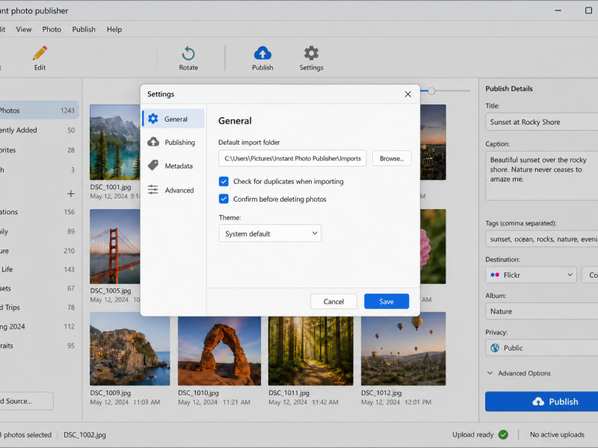The image size is (598, 448).
Task: Open the Photo menu
Action: click(52, 29)
